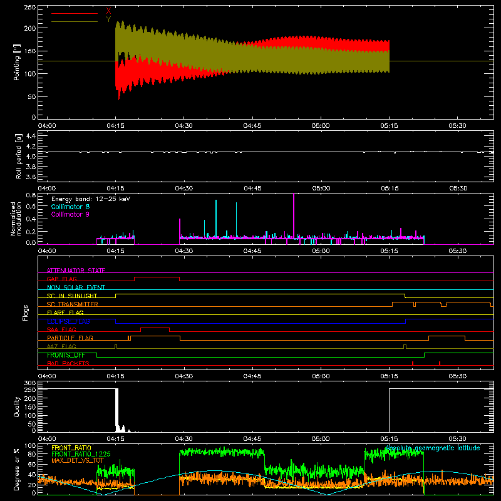
Task: Click the first red BAD_PACKETS tick mark
Action: [x=413, y=363]
